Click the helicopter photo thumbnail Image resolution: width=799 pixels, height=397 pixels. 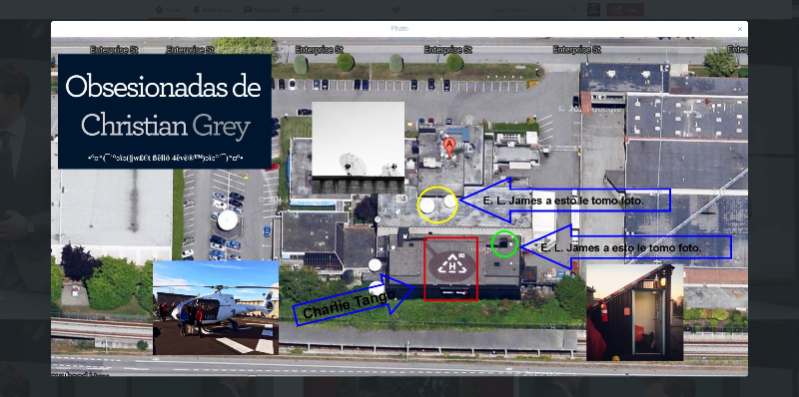216,307
